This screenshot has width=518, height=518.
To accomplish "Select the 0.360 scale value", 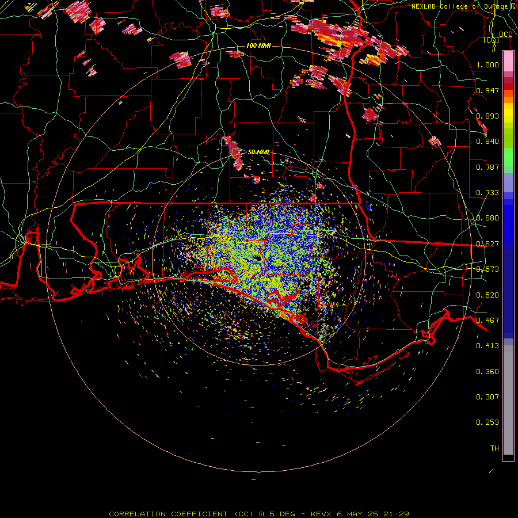I will click(x=487, y=372).
